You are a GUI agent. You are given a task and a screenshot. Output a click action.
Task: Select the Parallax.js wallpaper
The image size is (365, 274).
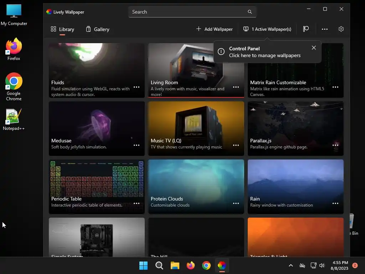point(295,128)
